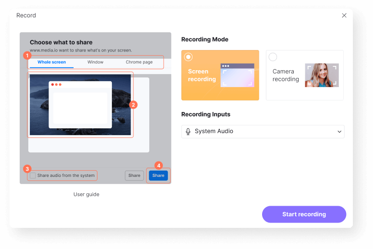Click the blue Share button
The image size is (373, 249).
tap(158, 175)
